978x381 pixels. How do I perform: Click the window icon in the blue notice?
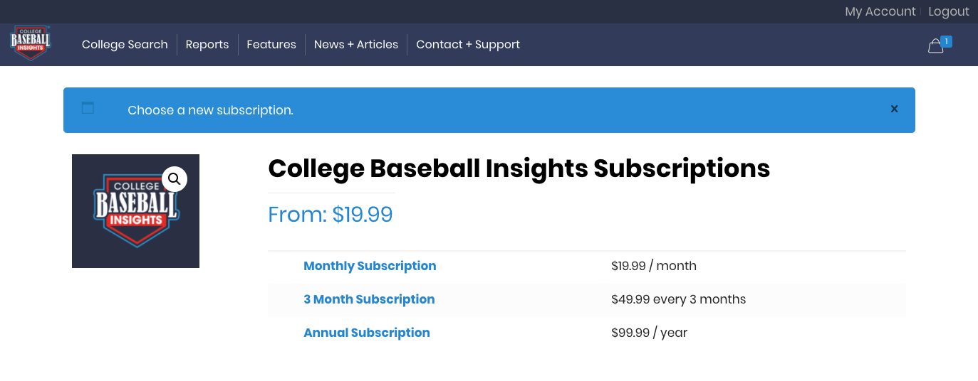coord(88,108)
